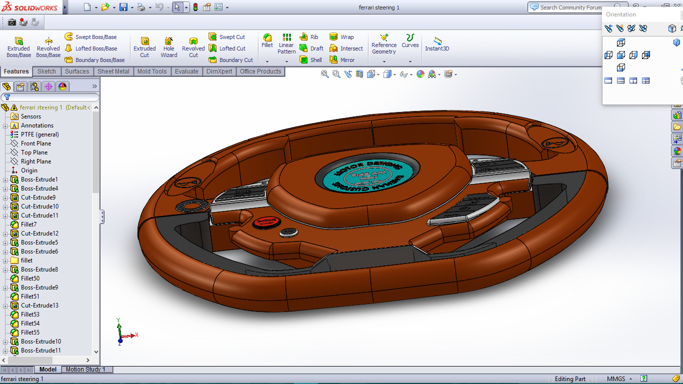Image resolution: width=683 pixels, height=384 pixels.
Task: Click the Previous View icon in view toolbar
Action: pyautogui.click(x=348, y=74)
